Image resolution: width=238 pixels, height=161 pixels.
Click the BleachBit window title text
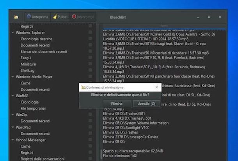pos(118,17)
